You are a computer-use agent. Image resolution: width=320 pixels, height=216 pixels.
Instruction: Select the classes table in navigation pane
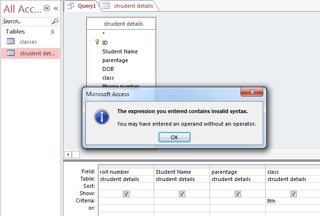pyautogui.click(x=31, y=42)
